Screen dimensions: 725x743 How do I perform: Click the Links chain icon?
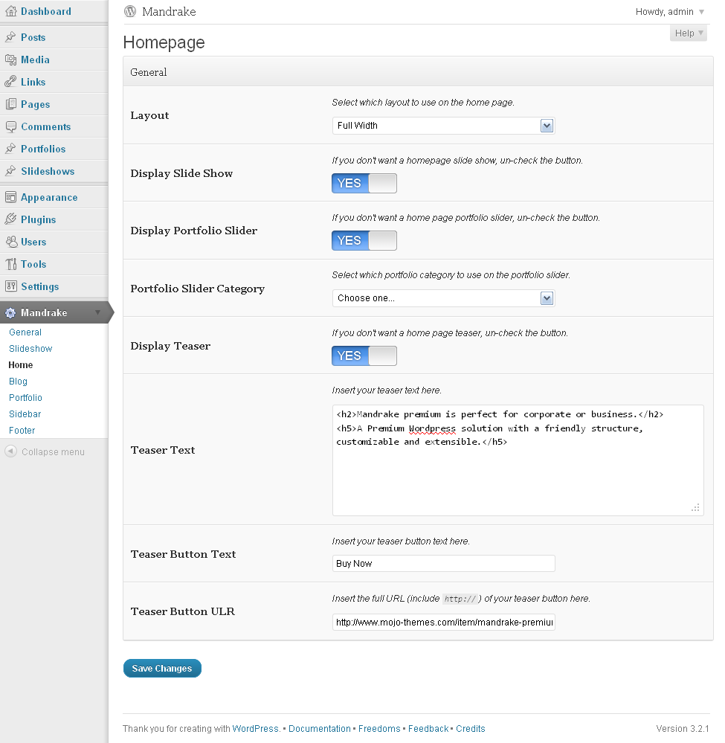(10, 82)
